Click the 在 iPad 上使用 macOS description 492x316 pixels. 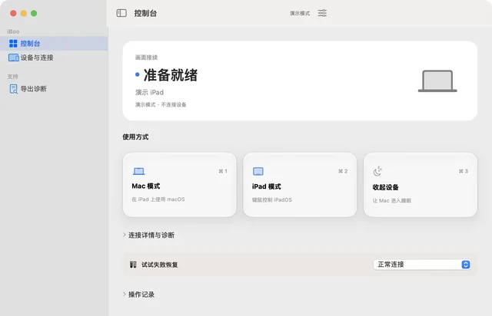(158, 199)
